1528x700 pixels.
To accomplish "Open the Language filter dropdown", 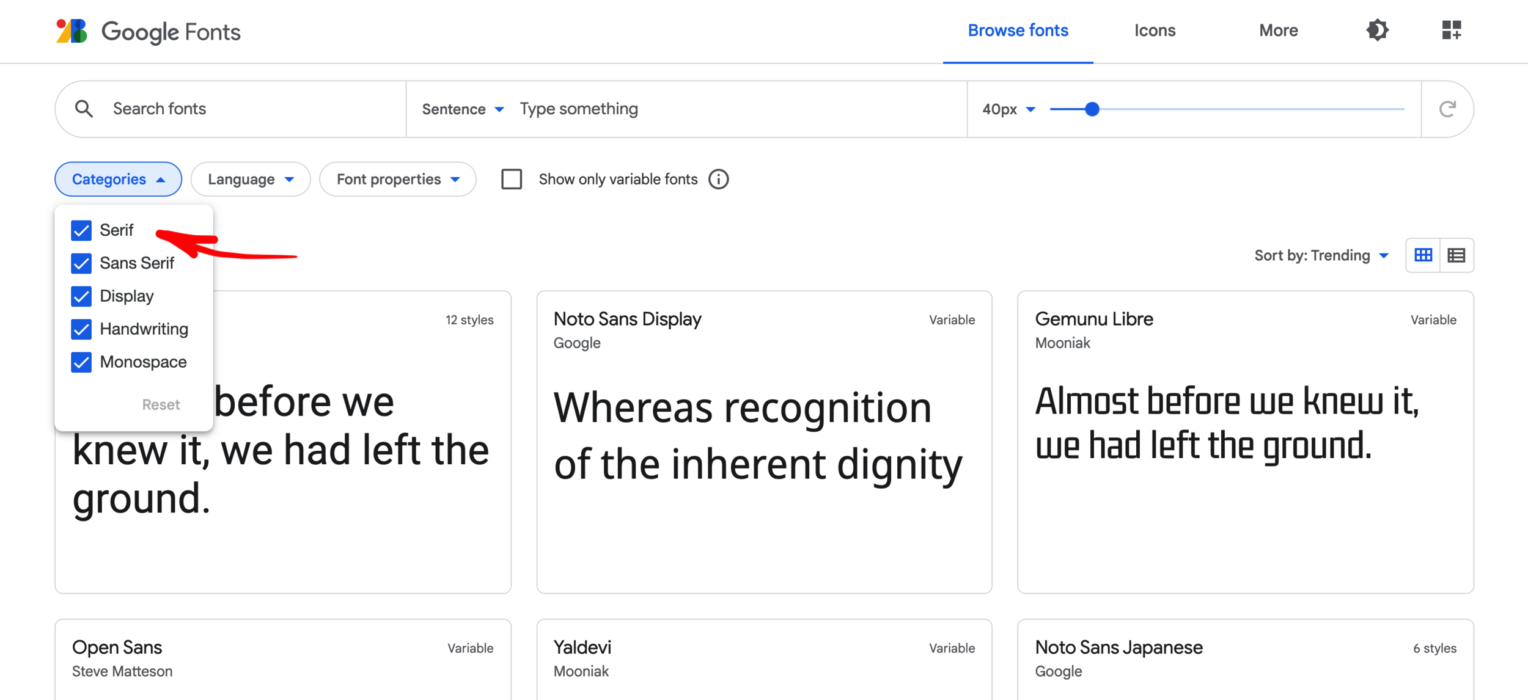I will (x=251, y=179).
